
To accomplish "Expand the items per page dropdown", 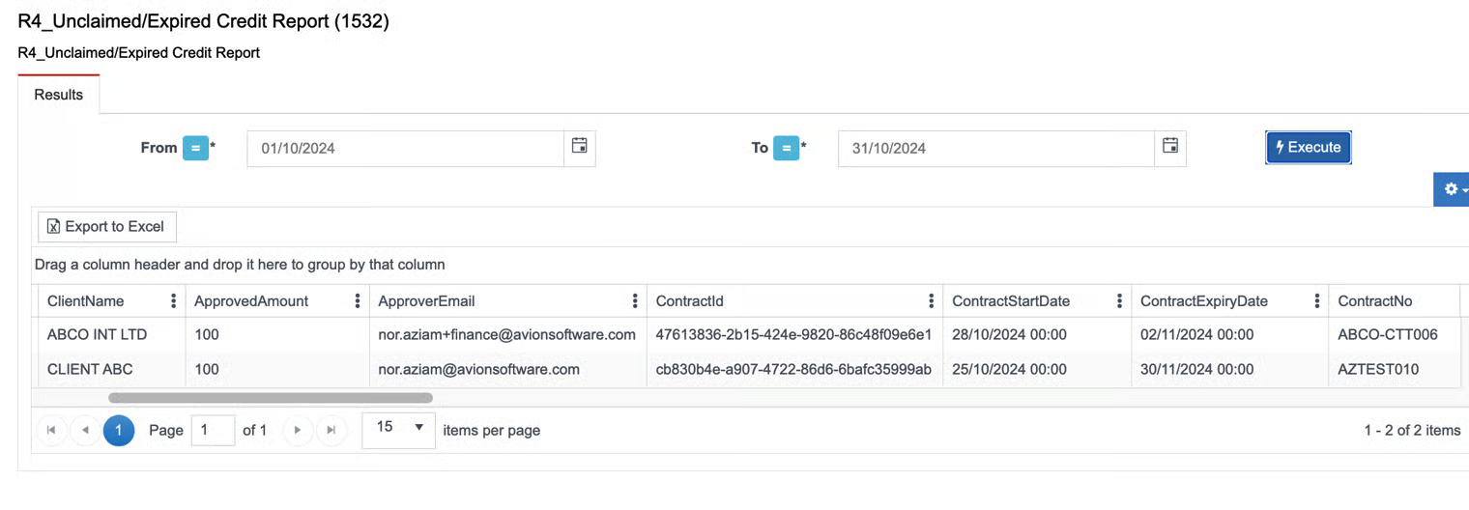I will coord(398,428).
